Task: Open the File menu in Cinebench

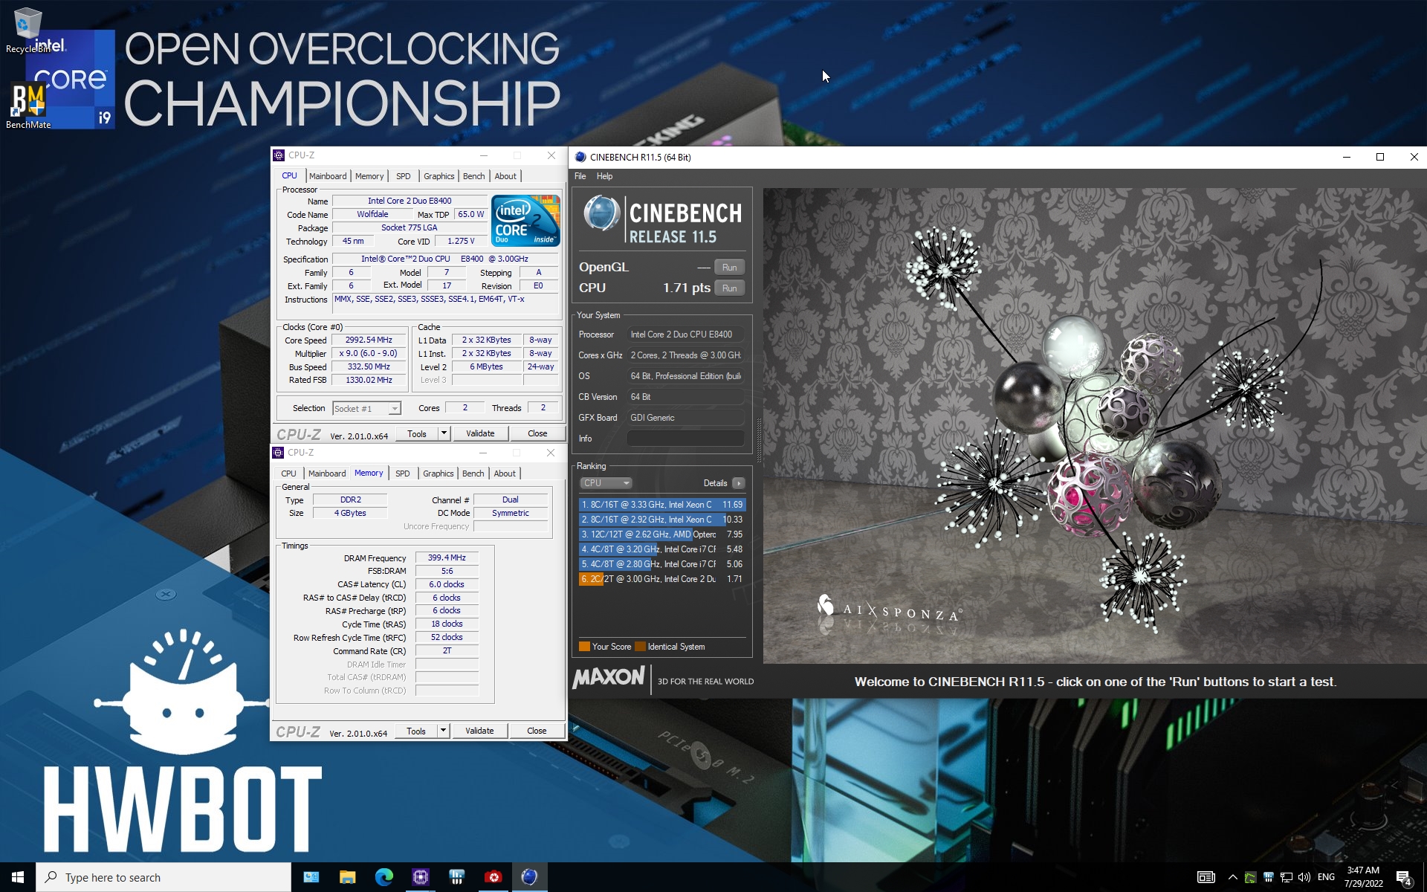Action: tap(580, 176)
